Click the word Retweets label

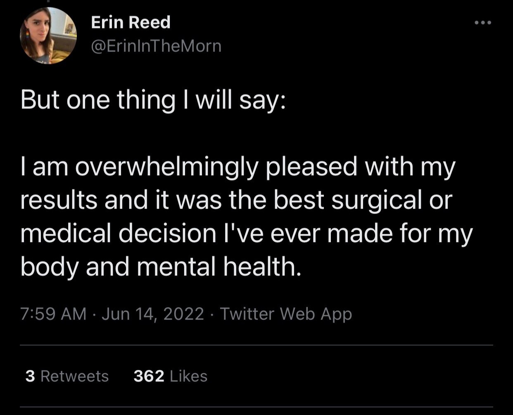pyautogui.click(x=75, y=376)
